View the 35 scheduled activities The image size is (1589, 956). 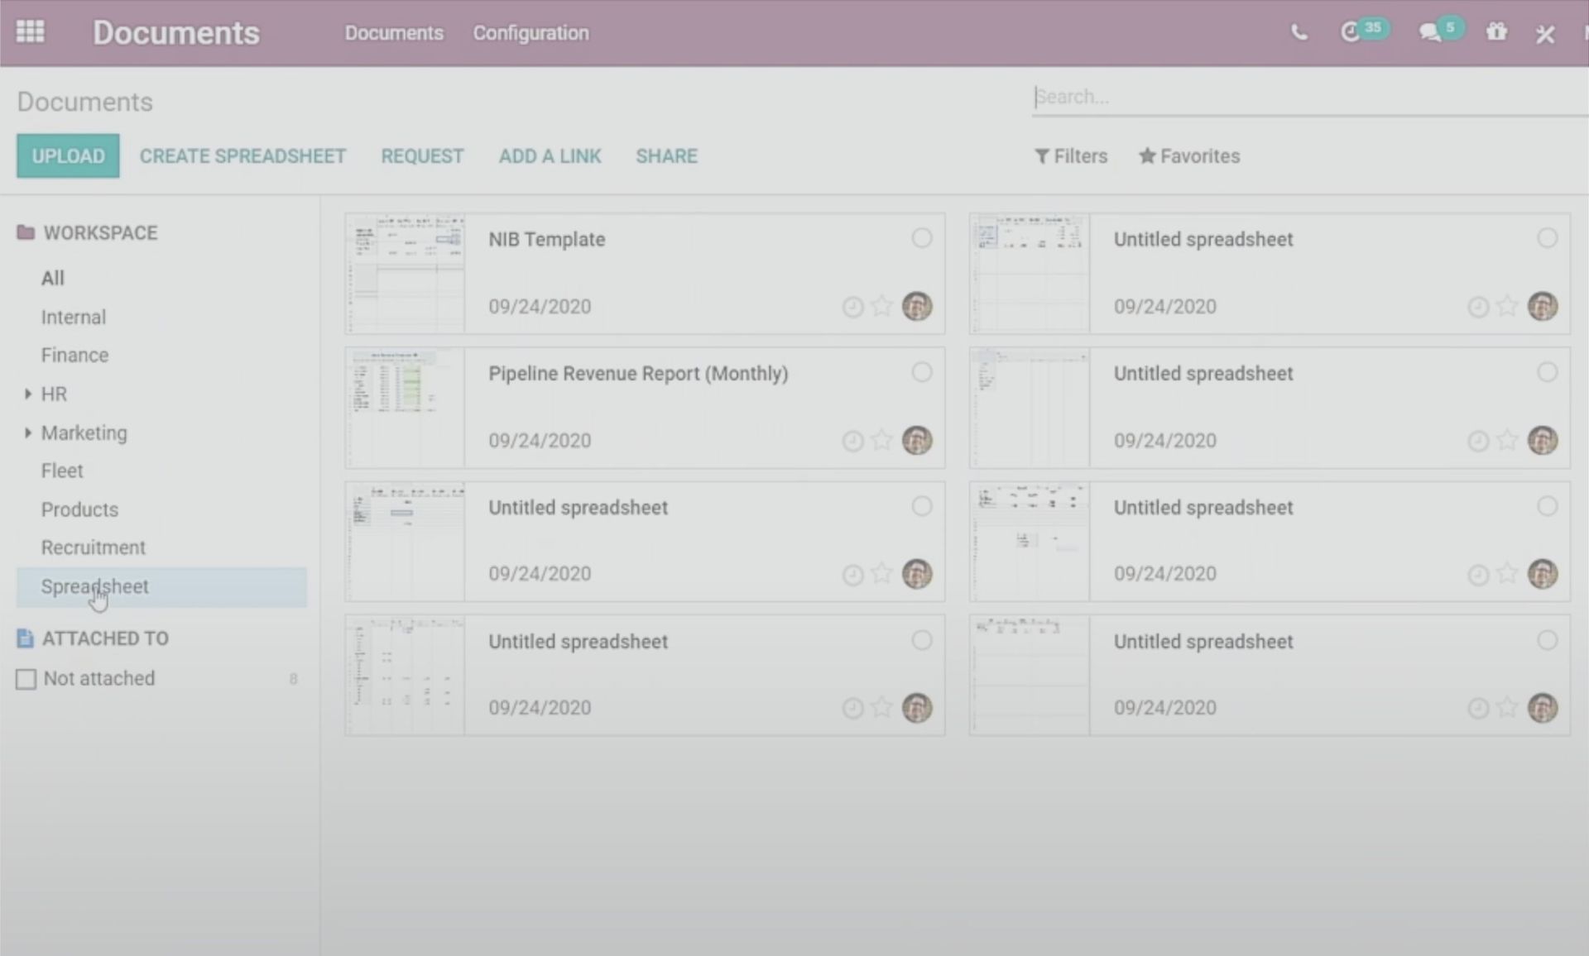pos(1356,31)
